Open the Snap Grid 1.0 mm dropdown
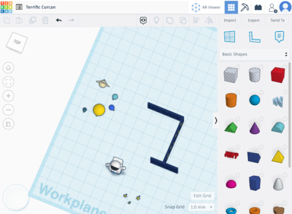The width and height of the screenshot is (292, 214). click(201, 207)
